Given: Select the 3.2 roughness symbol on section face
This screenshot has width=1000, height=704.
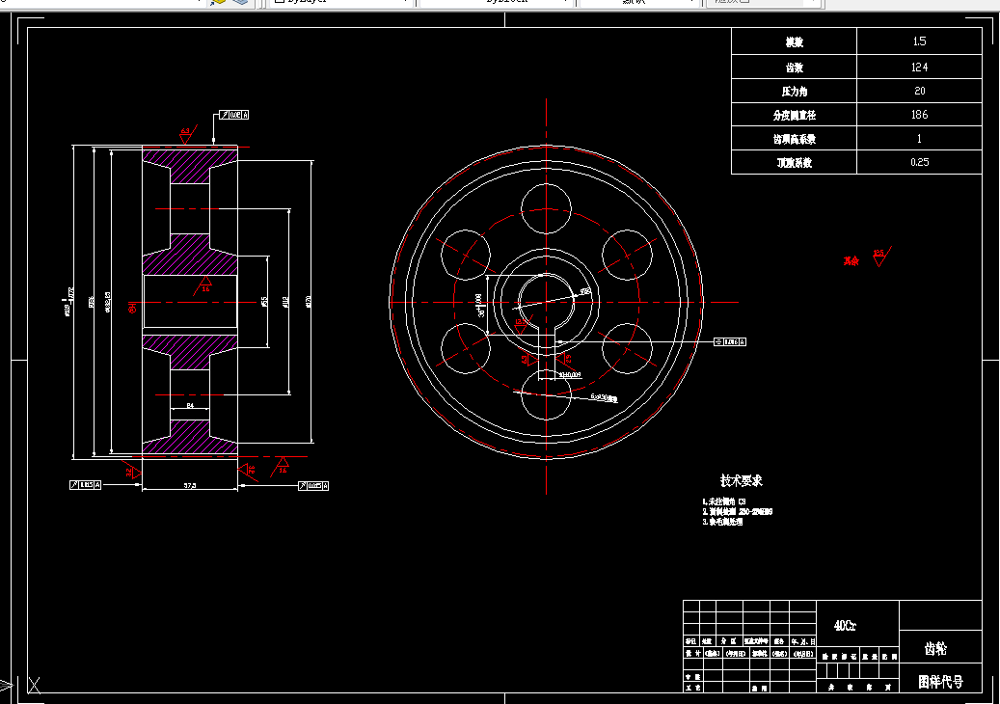Looking at the screenshot, I should click(x=132, y=472).
